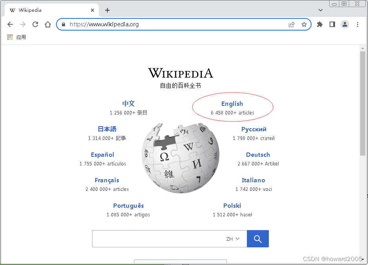Click the lock icon in address bar
The image size is (368, 265).
[x=63, y=24]
